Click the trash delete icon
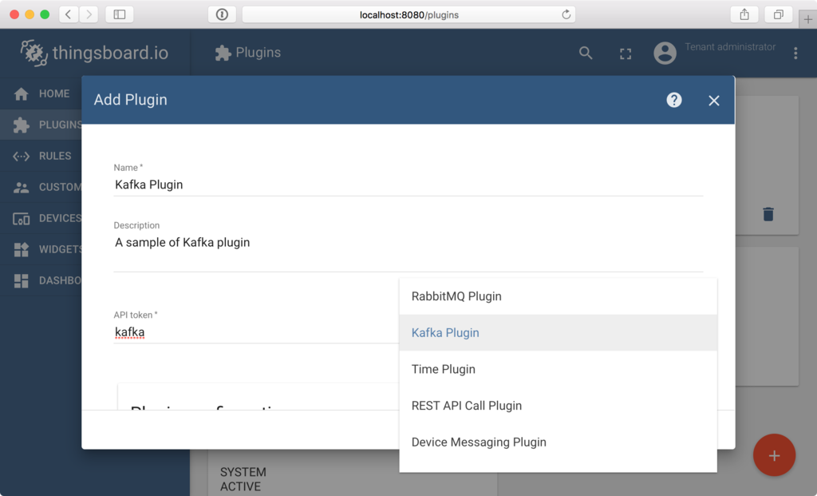The height and width of the screenshot is (496, 817). click(x=768, y=214)
